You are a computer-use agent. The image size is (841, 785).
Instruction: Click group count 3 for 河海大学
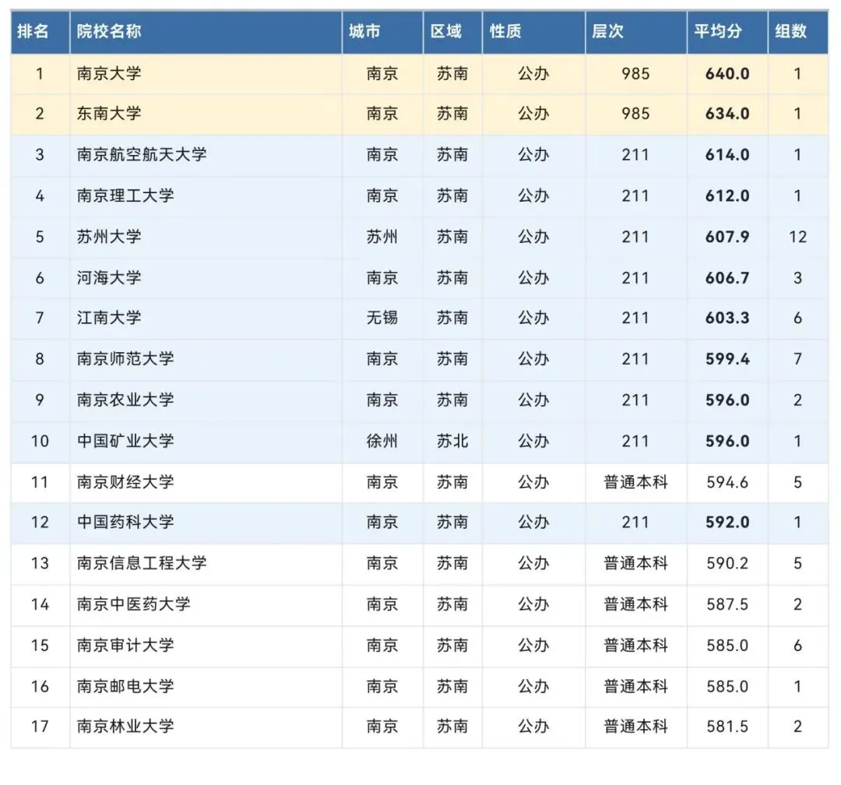tap(797, 278)
